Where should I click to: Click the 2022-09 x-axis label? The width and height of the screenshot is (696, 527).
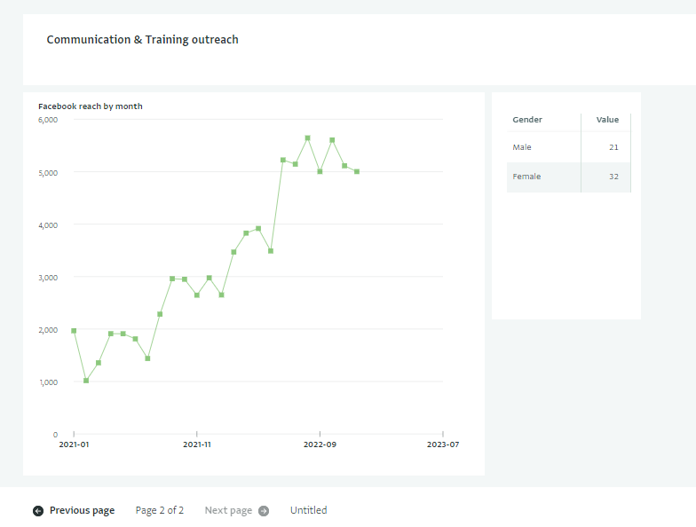click(320, 444)
